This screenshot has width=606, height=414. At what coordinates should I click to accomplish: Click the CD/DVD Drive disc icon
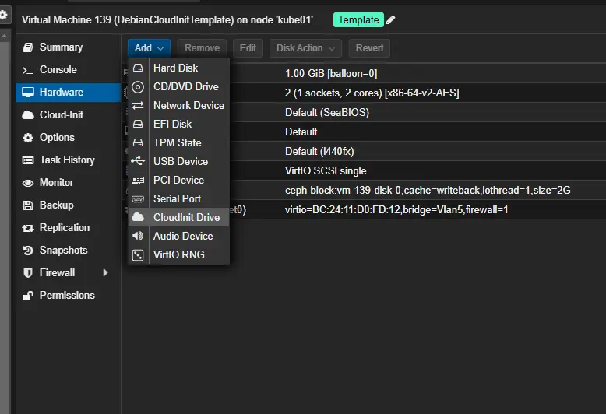coord(138,87)
